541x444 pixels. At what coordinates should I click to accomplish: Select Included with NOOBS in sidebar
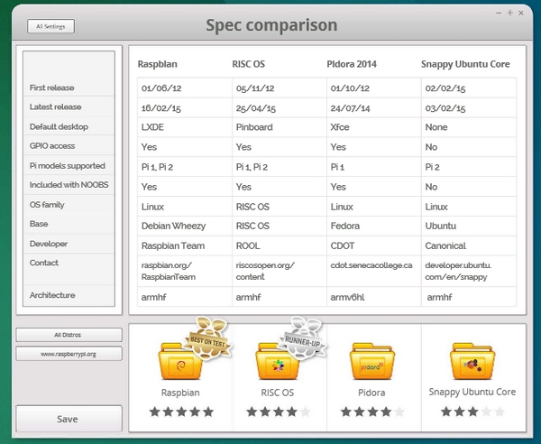tap(69, 185)
